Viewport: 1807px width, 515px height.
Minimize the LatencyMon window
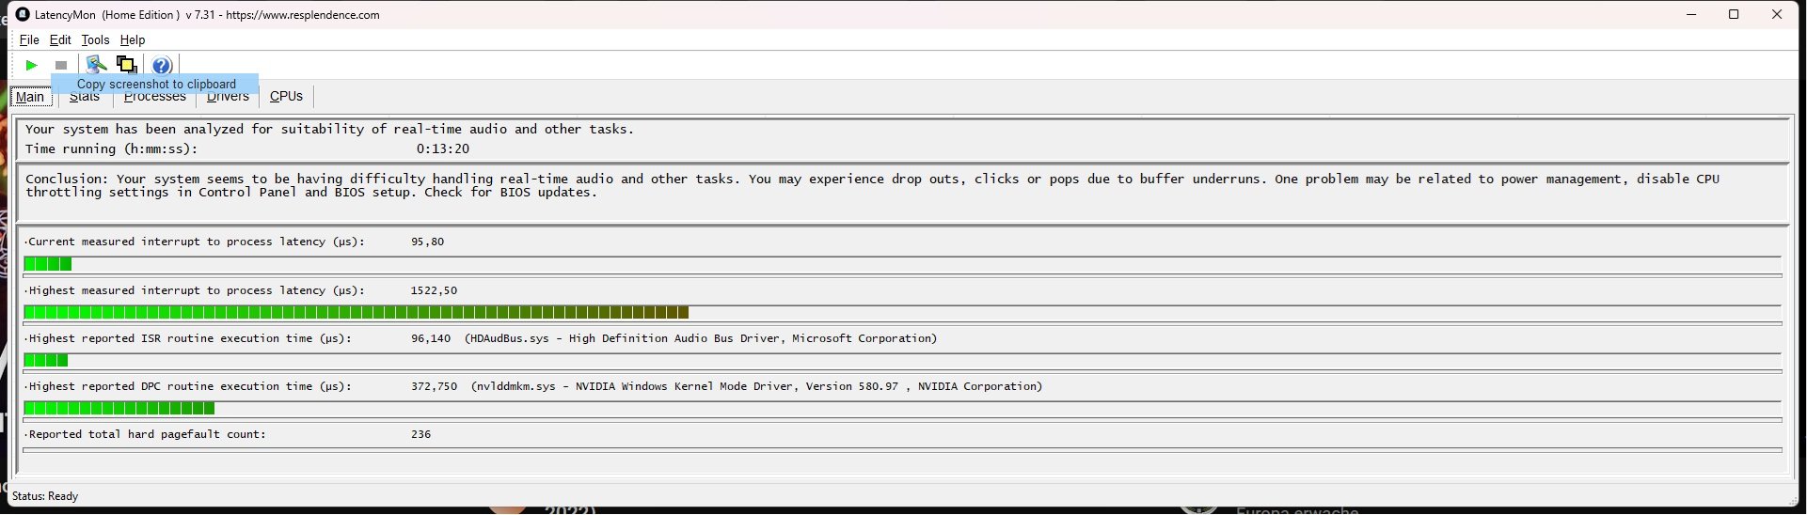[1691, 14]
